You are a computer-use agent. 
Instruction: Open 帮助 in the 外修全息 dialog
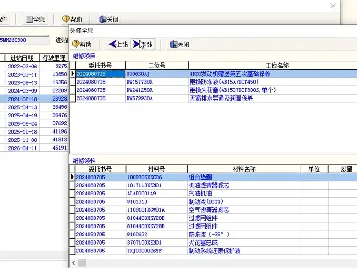(x=82, y=44)
